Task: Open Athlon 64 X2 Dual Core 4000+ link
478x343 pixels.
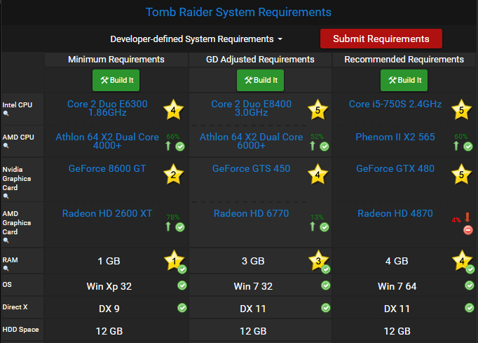Action: click(x=107, y=141)
